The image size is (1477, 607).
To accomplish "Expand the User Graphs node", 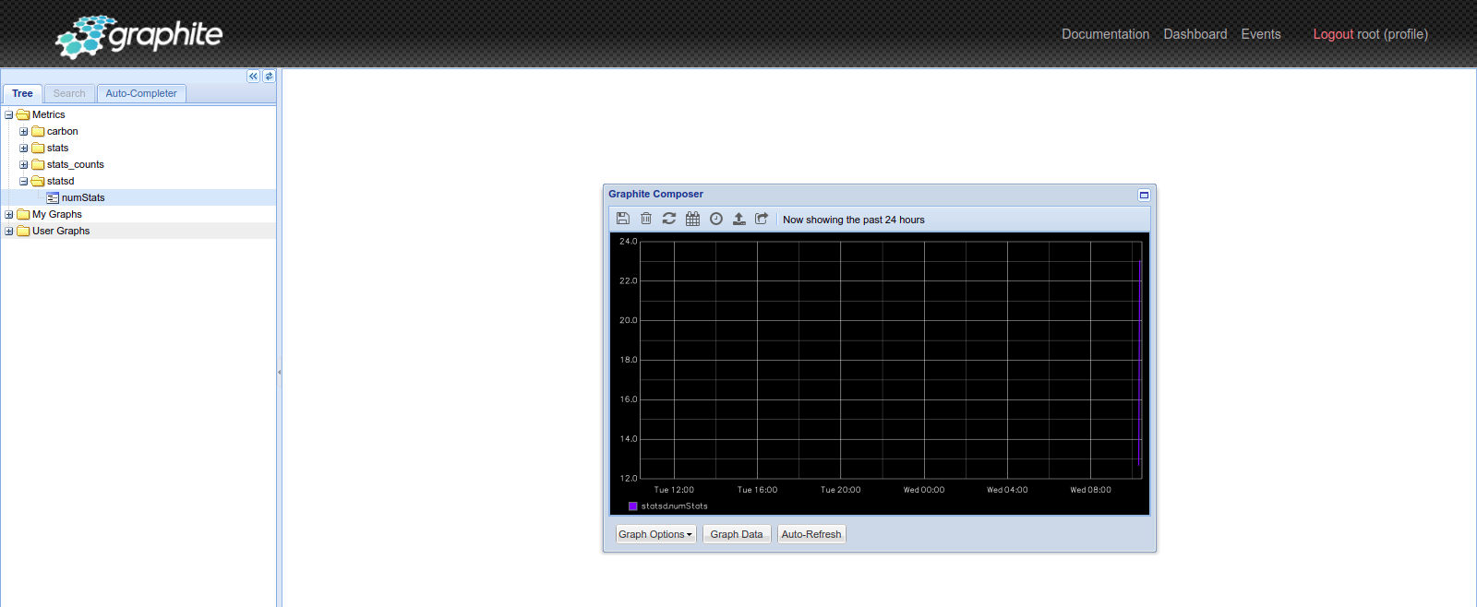I will 9,231.
